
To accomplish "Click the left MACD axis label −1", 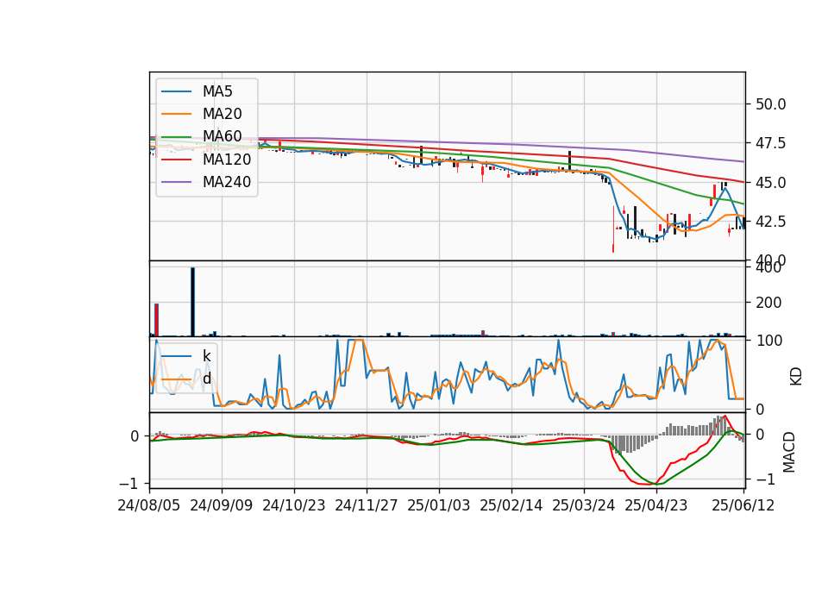I will (x=129, y=484).
